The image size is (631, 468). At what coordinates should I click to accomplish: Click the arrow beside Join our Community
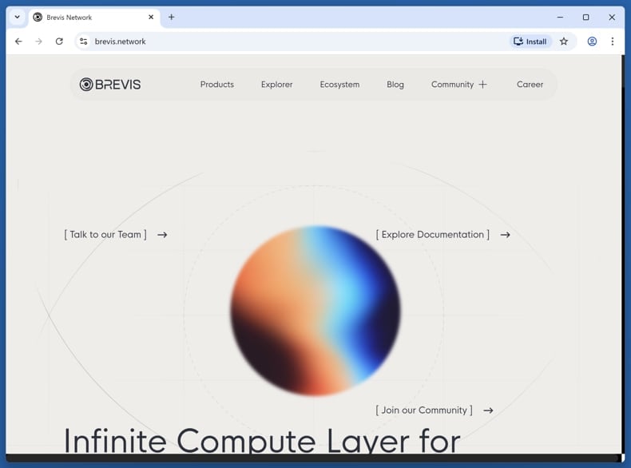[x=488, y=410]
